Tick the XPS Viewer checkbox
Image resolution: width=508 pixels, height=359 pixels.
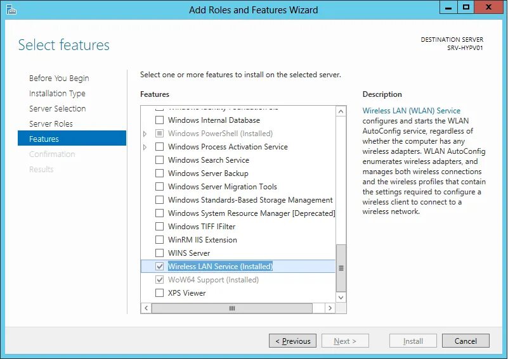[160, 293]
